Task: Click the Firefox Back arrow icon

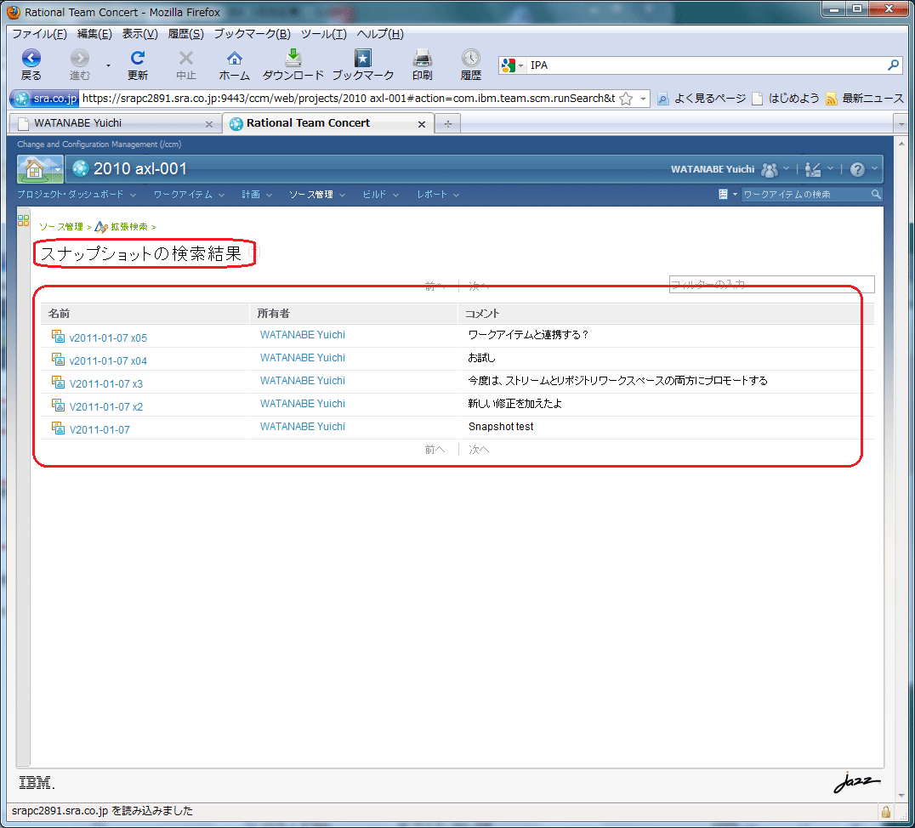Action: [x=31, y=58]
